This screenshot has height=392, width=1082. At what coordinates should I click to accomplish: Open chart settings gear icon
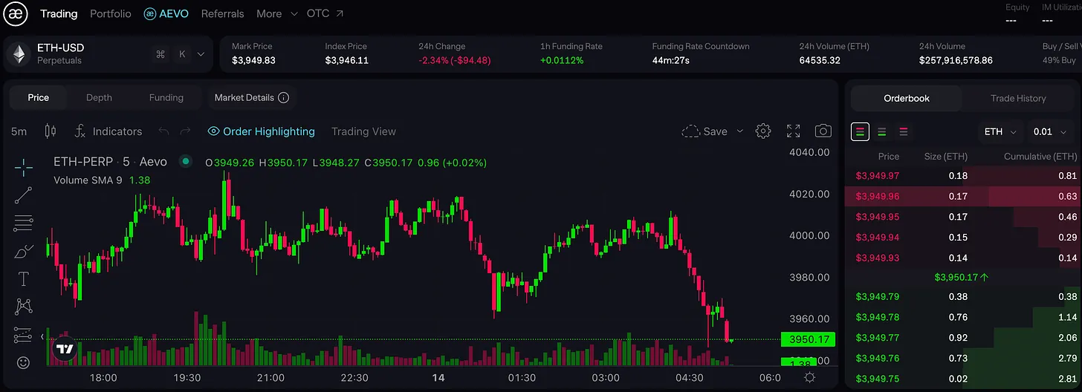(762, 131)
